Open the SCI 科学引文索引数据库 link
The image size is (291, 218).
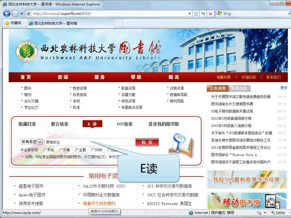(x=170, y=186)
